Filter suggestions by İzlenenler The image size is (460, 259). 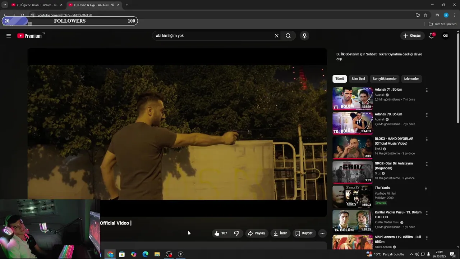tap(411, 79)
